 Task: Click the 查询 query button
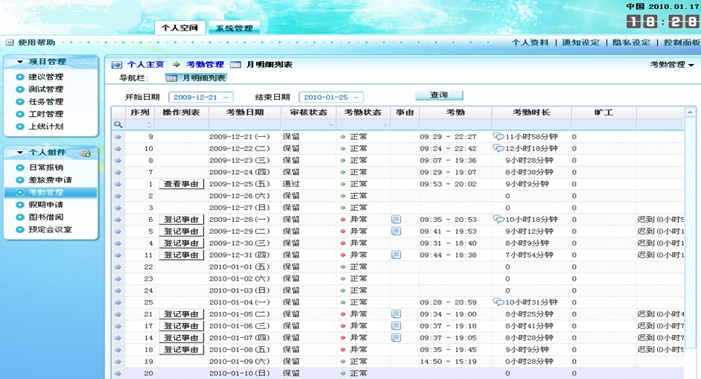click(x=439, y=95)
